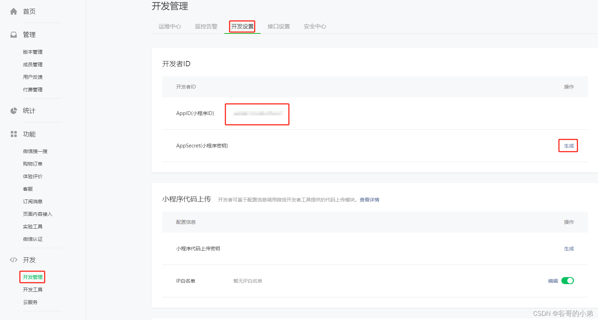Open 版本管理 in the sidebar
Screen dimensions: 598x320
point(33,52)
